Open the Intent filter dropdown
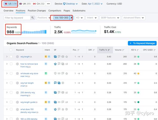158x120 pixels. point(92,18)
